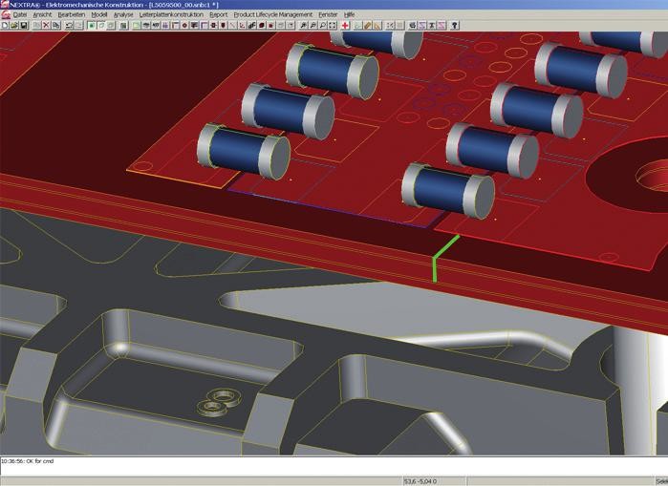Open the Datei menu
The height and width of the screenshot is (486, 668).
20,14
